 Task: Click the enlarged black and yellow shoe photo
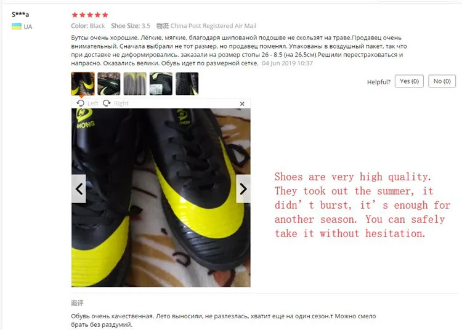(161, 198)
